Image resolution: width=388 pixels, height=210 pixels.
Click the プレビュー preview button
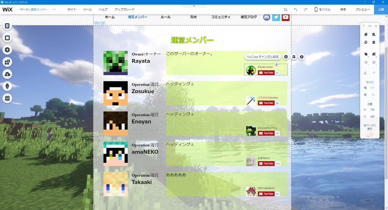[x=363, y=10]
